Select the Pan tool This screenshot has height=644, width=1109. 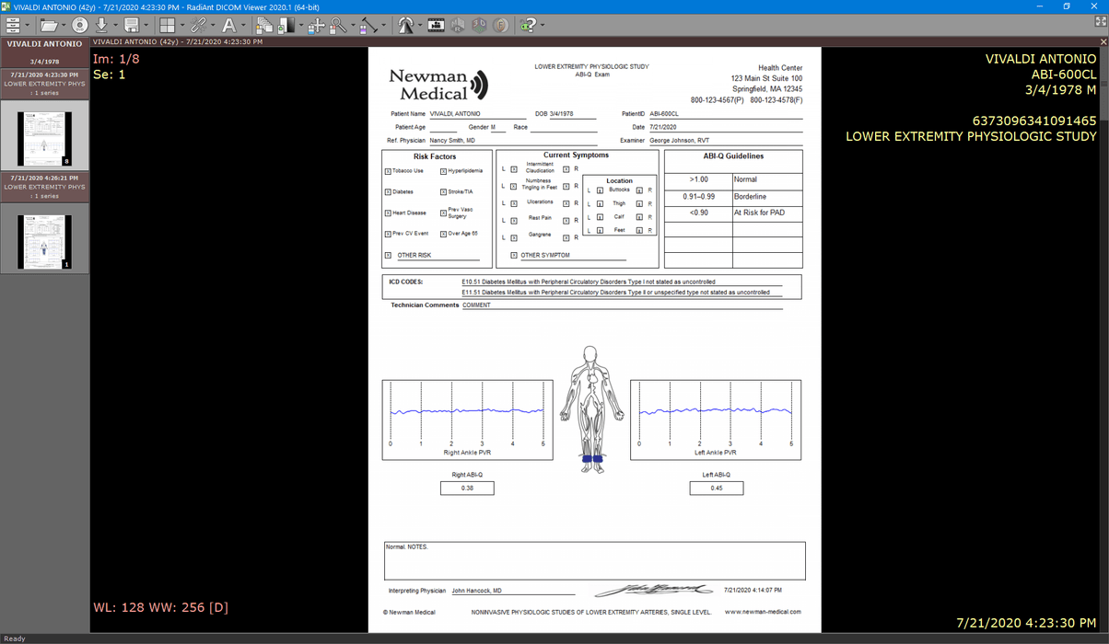coord(316,25)
